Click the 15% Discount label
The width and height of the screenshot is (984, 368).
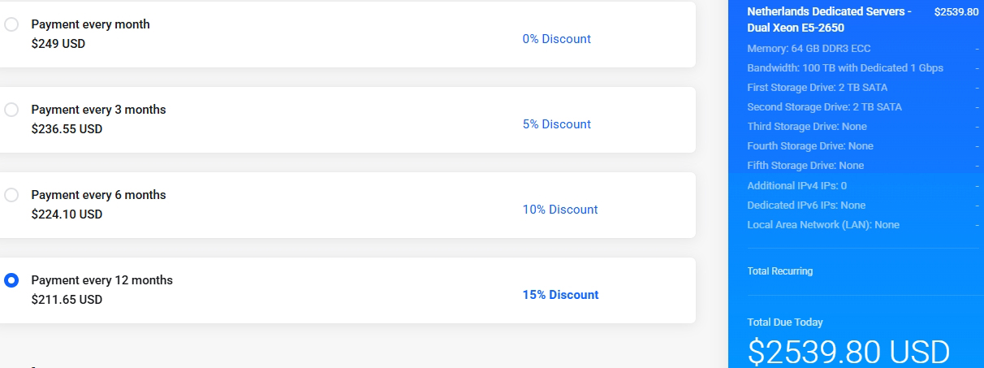click(560, 295)
